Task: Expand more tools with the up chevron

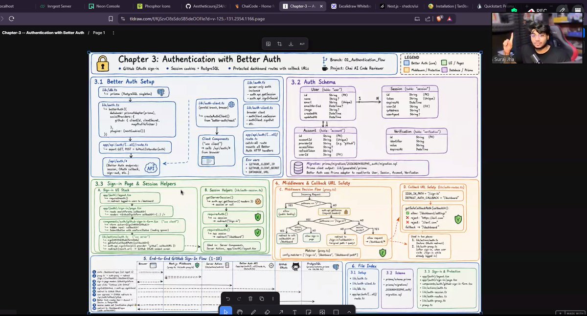Action: (x=349, y=312)
